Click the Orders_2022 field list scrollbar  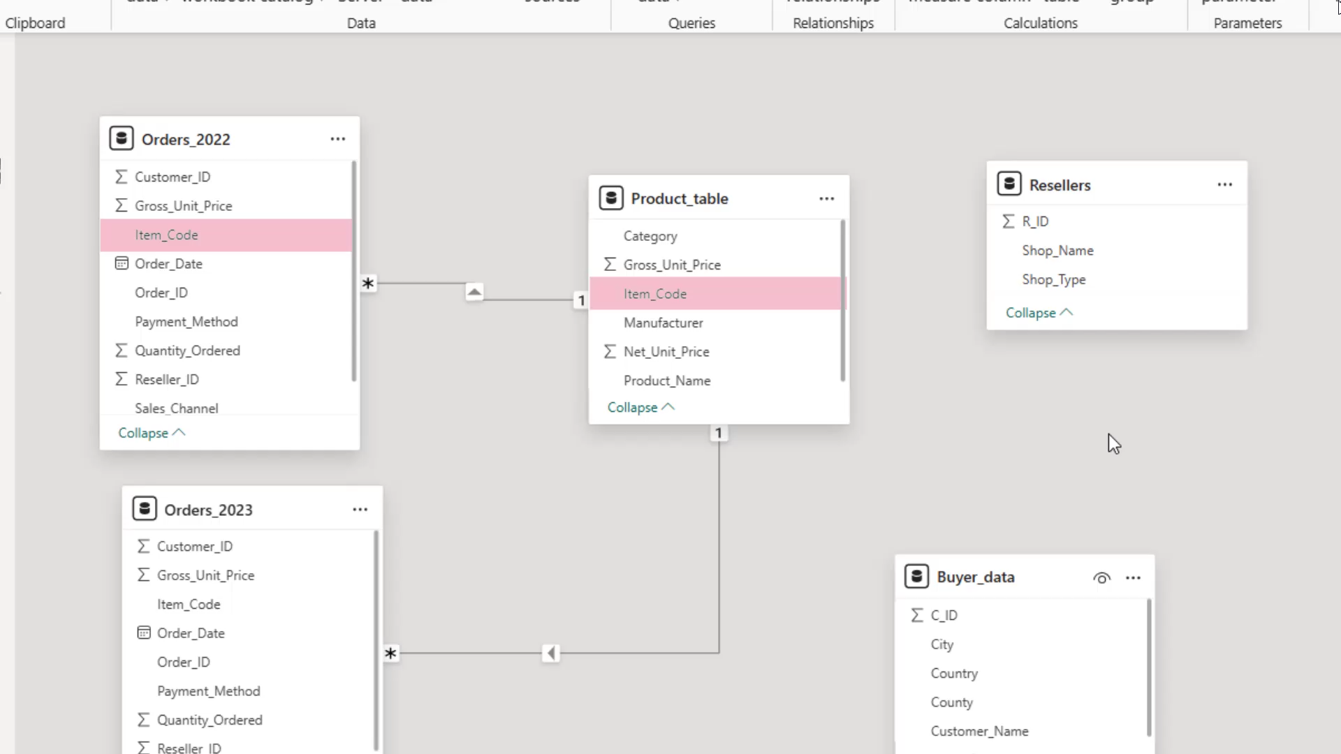click(x=354, y=272)
